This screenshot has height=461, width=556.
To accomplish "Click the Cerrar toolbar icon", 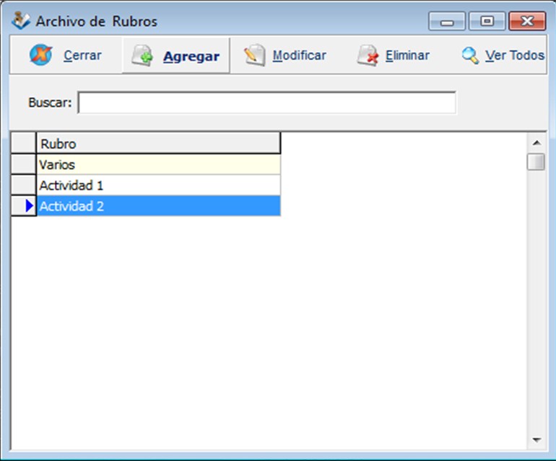I will 41,56.
